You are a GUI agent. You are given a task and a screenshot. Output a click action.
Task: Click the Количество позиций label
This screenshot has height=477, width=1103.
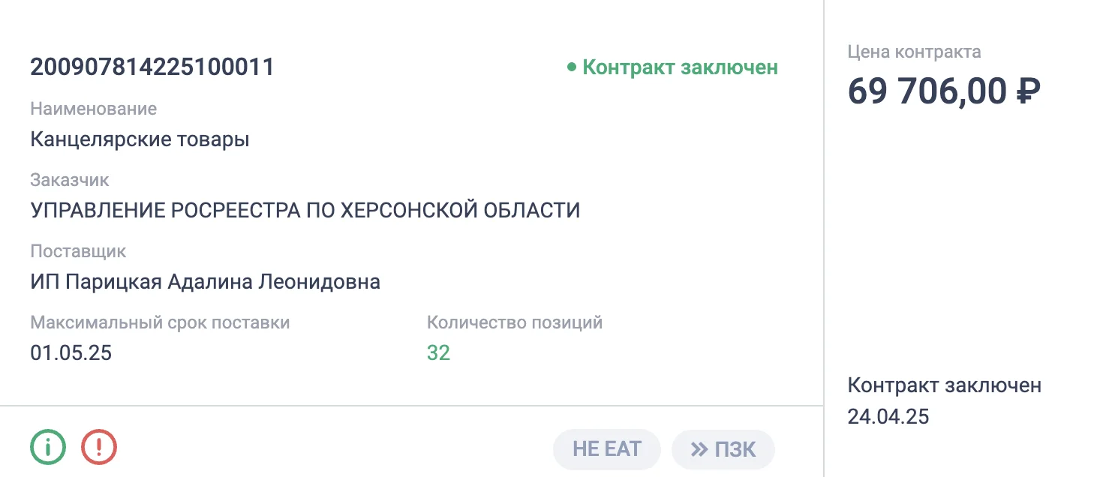coord(515,322)
